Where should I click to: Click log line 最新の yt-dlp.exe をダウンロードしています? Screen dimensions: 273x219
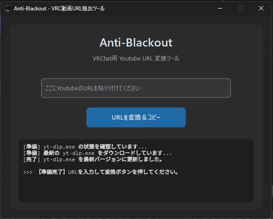pos(98,153)
